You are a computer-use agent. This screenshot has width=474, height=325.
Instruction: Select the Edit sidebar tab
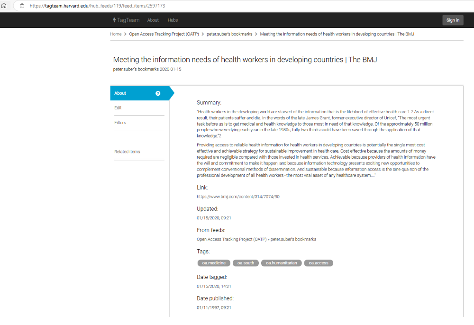pos(118,108)
